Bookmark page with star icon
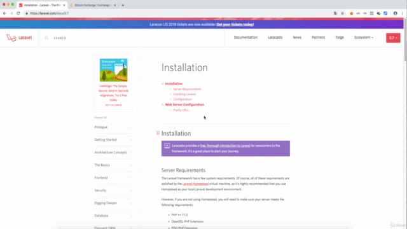The height and width of the screenshot is (229, 407). [x=342, y=13]
